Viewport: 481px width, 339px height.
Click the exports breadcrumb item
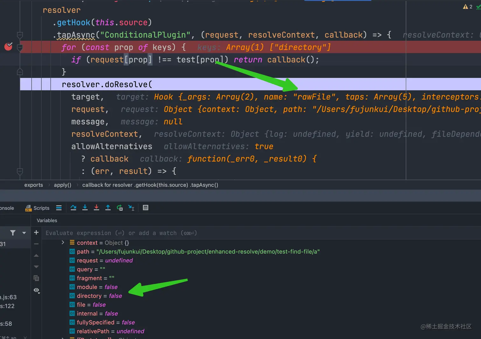click(33, 185)
